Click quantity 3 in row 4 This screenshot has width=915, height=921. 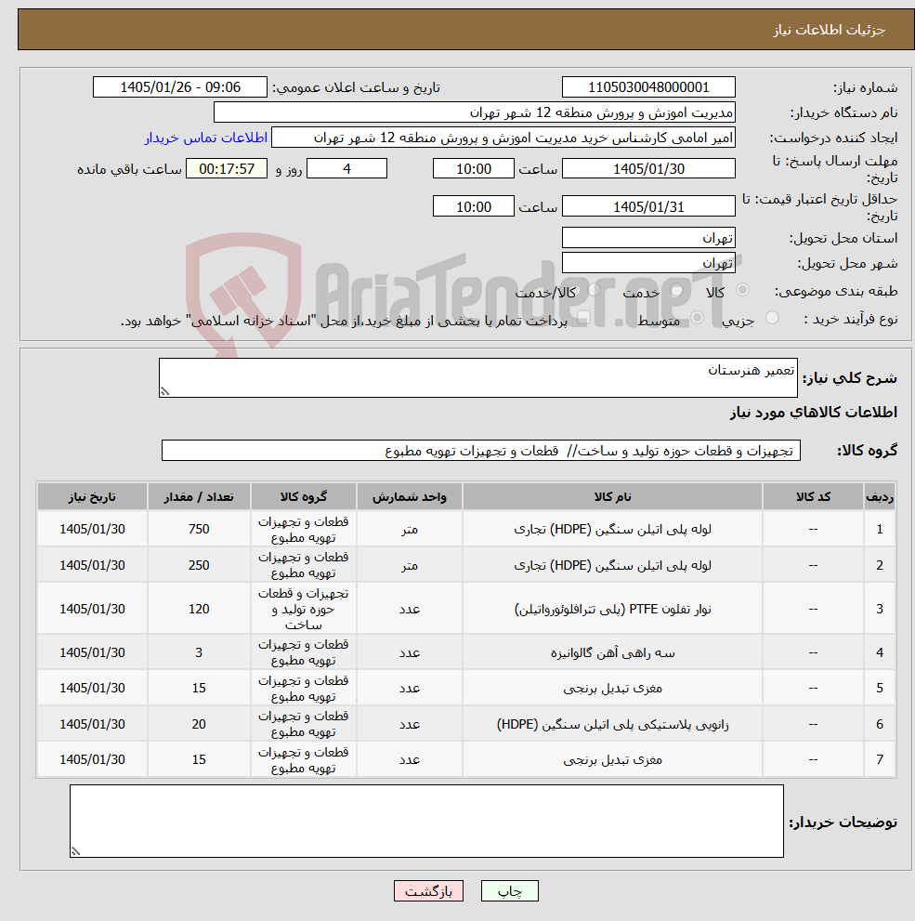tap(199, 652)
